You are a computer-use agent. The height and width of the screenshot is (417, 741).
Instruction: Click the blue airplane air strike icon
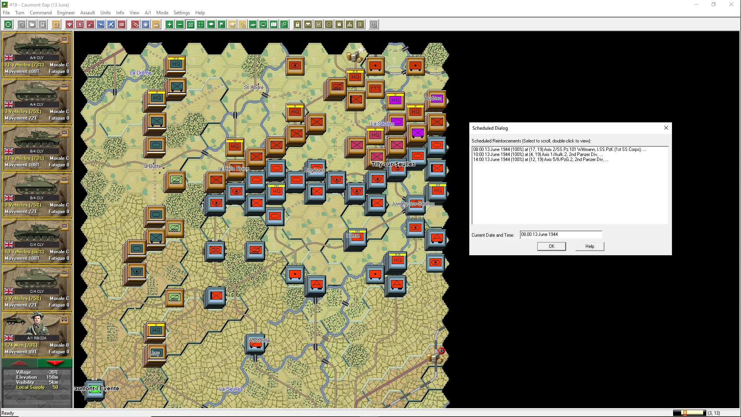tap(111, 24)
